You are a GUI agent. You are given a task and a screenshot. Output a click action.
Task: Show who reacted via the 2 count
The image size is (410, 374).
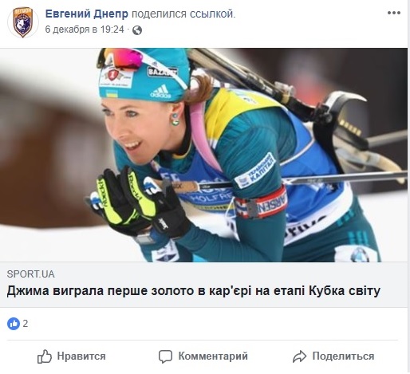click(x=26, y=324)
